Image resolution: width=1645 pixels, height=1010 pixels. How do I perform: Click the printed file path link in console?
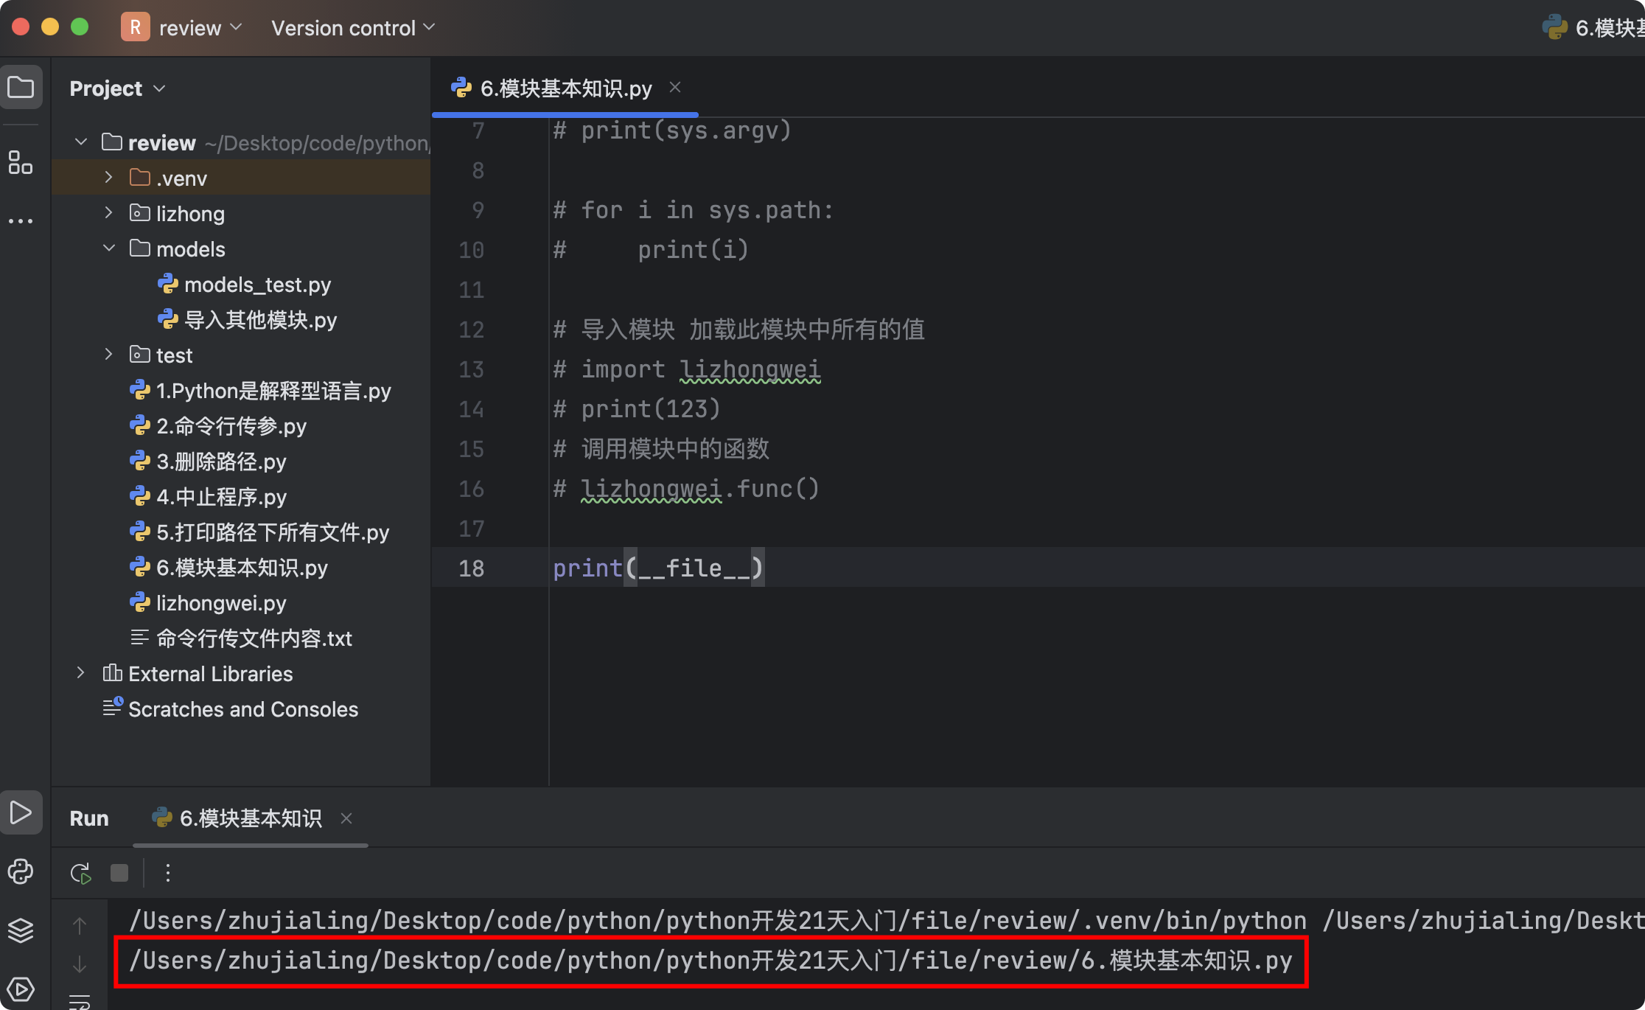tap(710, 961)
